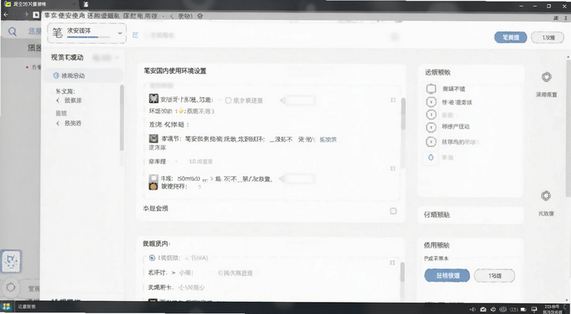571x314 pixels.
Task: Click the upper gear icon on the far right
Action: tap(546, 77)
